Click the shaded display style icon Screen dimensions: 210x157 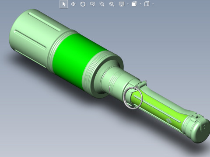pos(134,4)
